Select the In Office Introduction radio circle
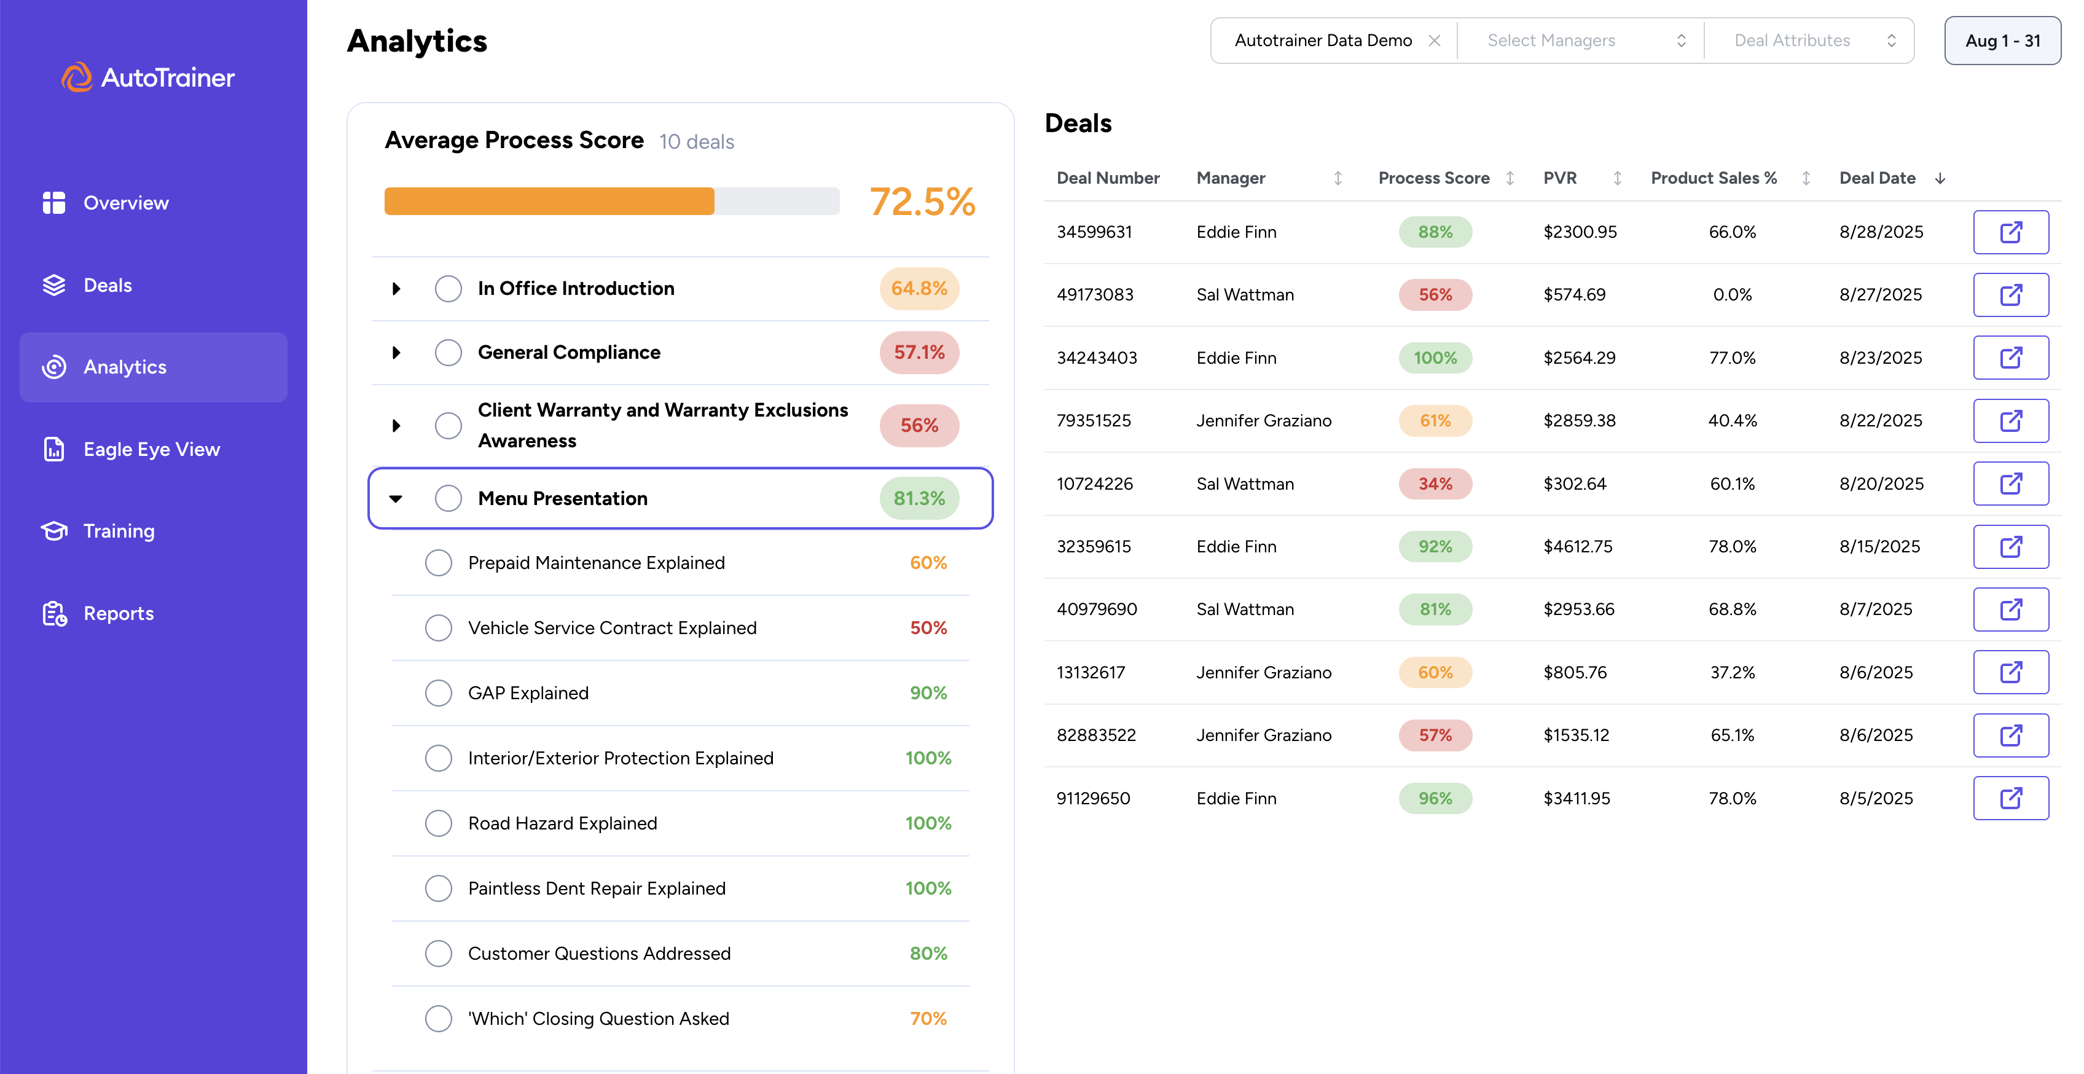 tap(448, 289)
